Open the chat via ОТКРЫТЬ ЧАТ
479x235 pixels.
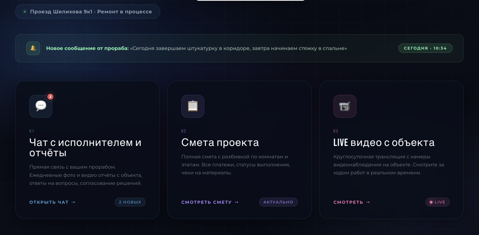(49, 202)
